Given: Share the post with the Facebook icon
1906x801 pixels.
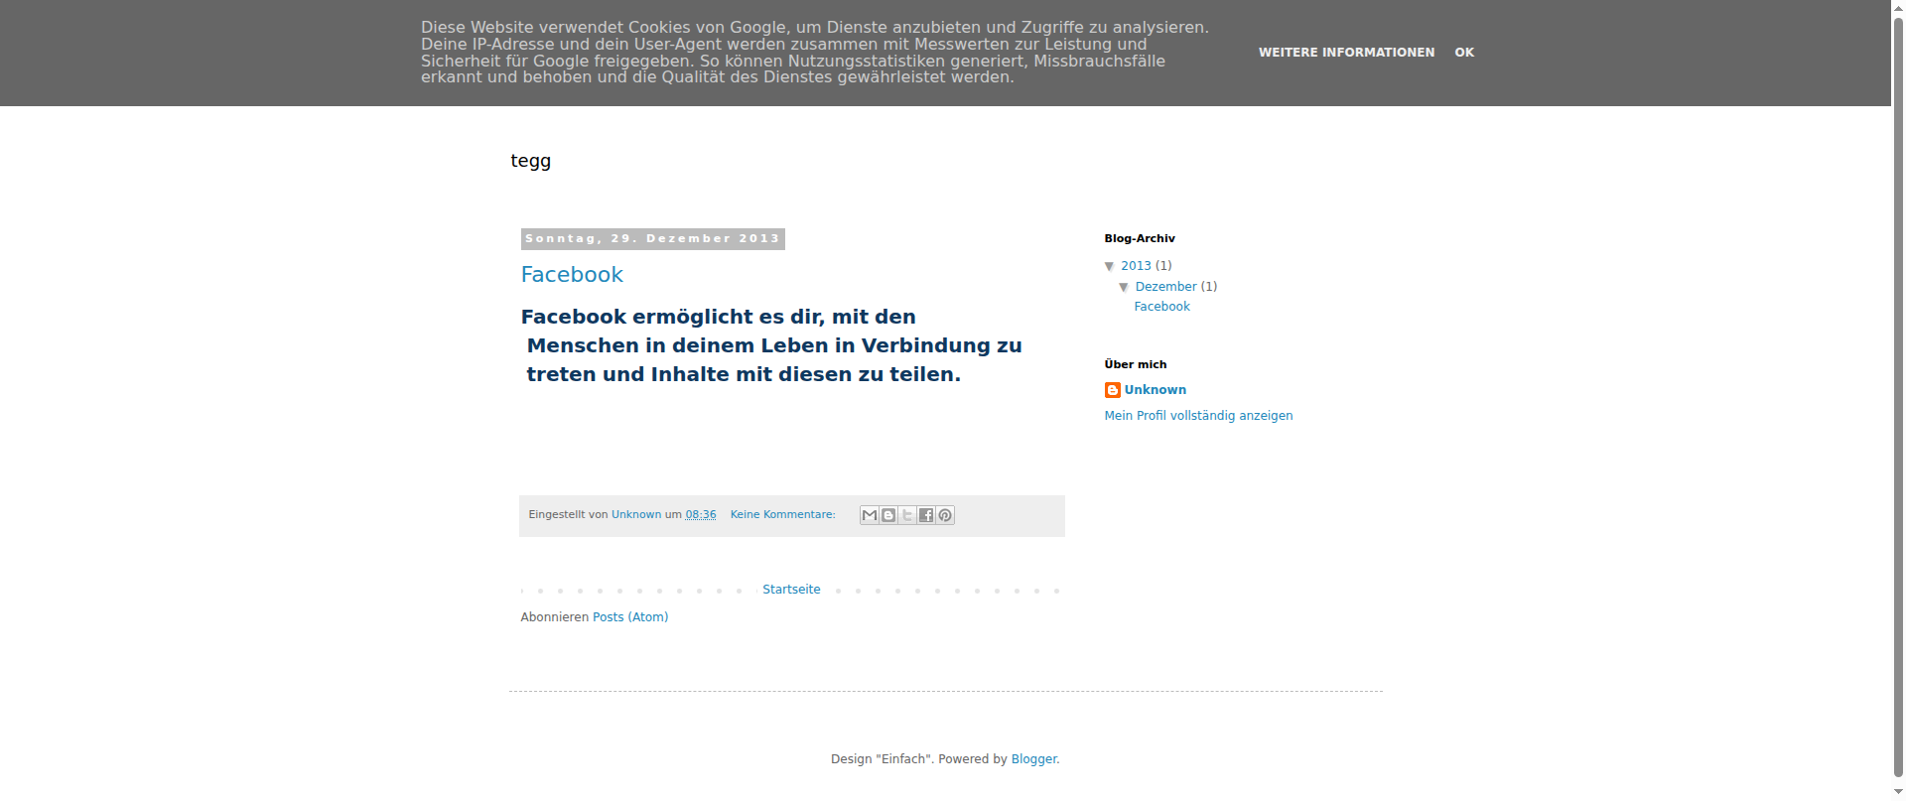Looking at the screenshot, I should click(926, 515).
